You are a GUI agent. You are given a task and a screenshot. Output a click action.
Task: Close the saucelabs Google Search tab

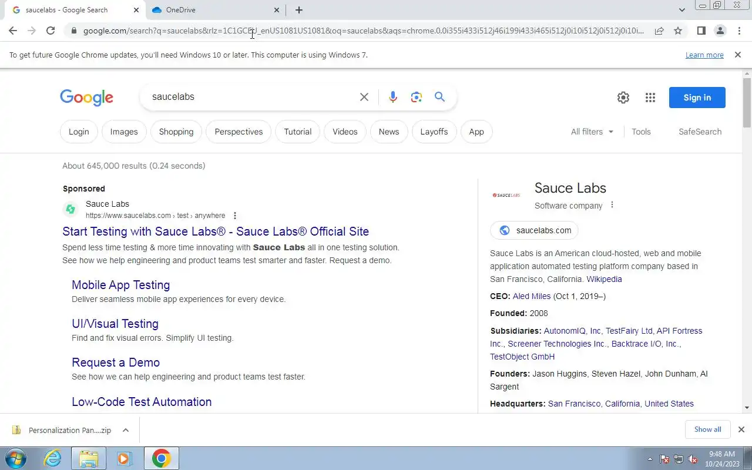click(x=136, y=10)
